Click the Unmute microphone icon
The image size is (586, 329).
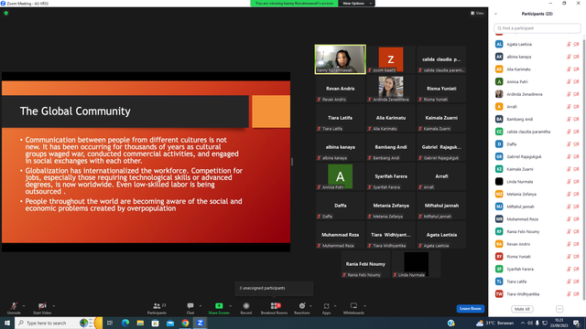coord(14,306)
